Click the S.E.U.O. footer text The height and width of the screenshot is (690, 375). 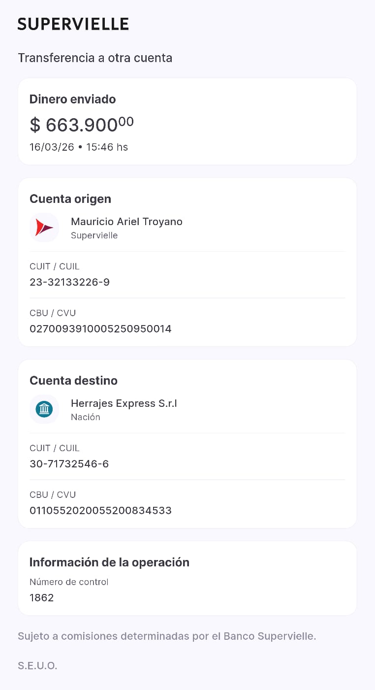(37, 666)
